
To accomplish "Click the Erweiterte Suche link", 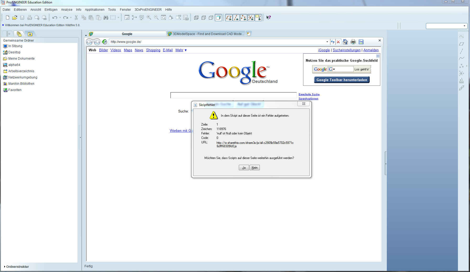I will [309, 94].
